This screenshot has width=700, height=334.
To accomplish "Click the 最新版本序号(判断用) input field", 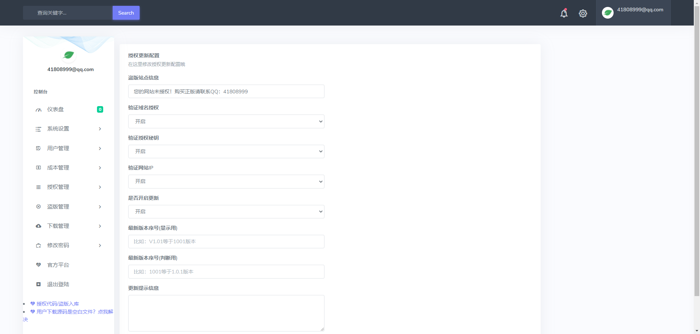I will [x=226, y=272].
